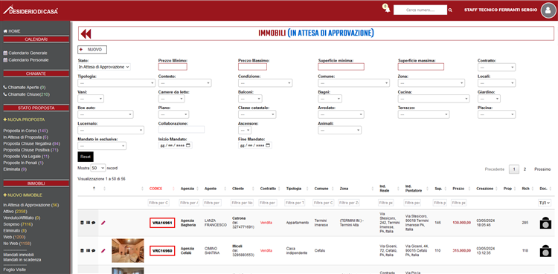Click the list icon in row VRC16960

click(88, 250)
